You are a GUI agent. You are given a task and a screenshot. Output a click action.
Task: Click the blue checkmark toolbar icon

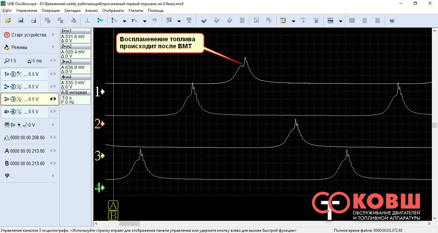pyautogui.click(x=204, y=20)
